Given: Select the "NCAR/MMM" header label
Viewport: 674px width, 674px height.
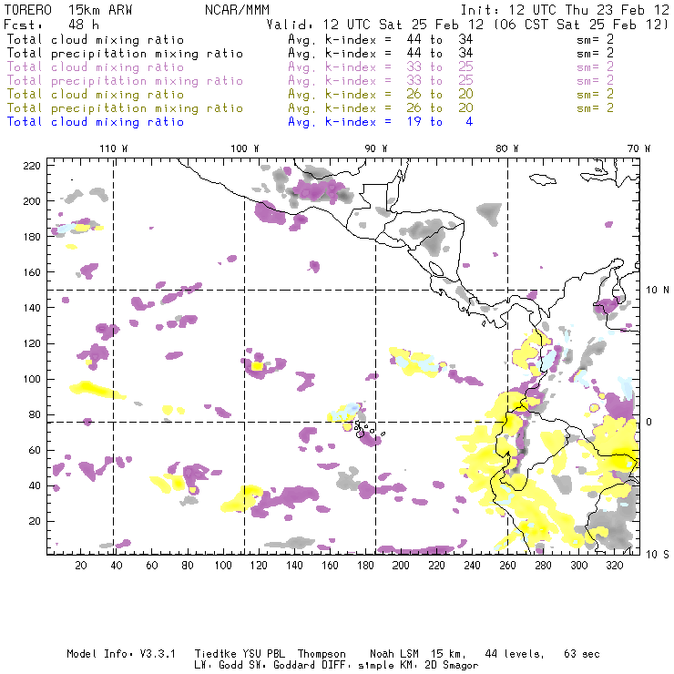Looking at the screenshot, I should coord(238,10).
